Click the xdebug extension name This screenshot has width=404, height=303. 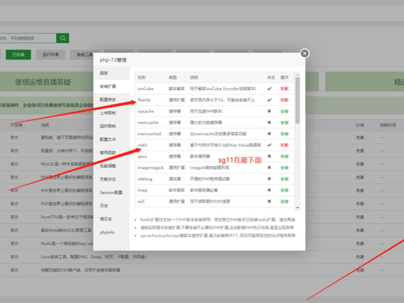pos(145,179)
